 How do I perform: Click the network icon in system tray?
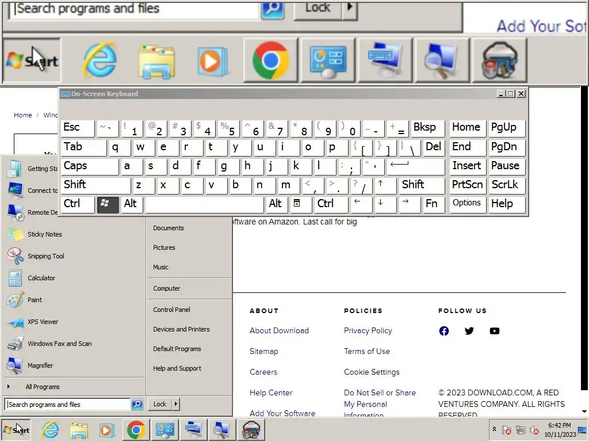[x=520, y=429]
